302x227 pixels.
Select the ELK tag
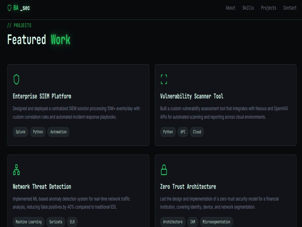tap(72, 222)
